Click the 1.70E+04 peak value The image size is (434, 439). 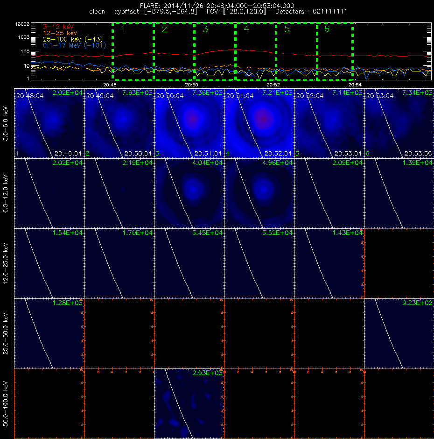coord(137,233)
